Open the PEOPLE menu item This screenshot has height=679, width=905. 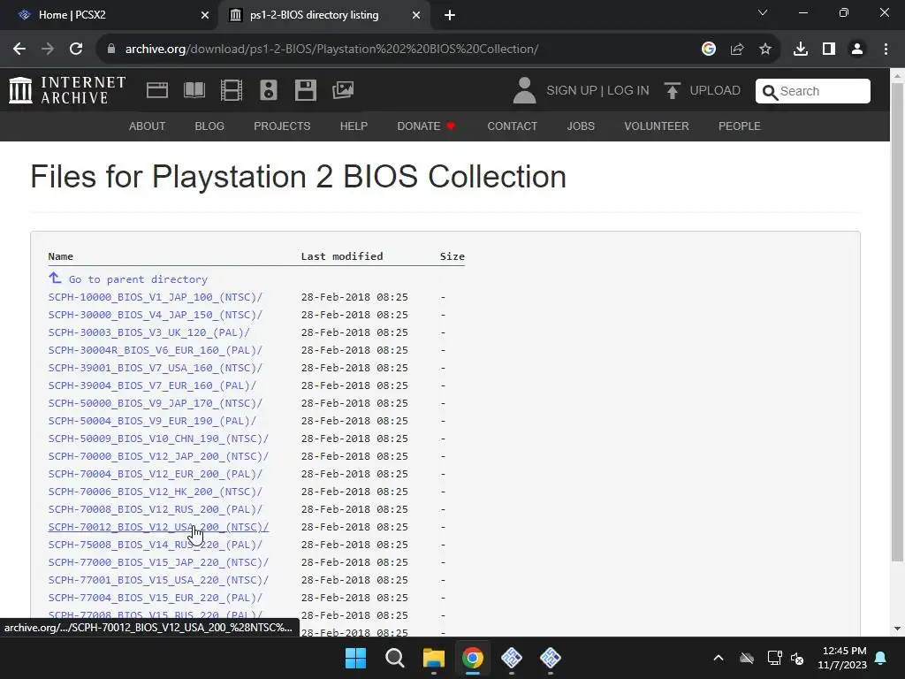tap(740, 126)
